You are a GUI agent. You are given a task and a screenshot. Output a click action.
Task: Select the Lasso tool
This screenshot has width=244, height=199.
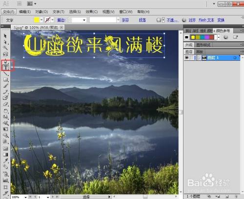(5, 54)
